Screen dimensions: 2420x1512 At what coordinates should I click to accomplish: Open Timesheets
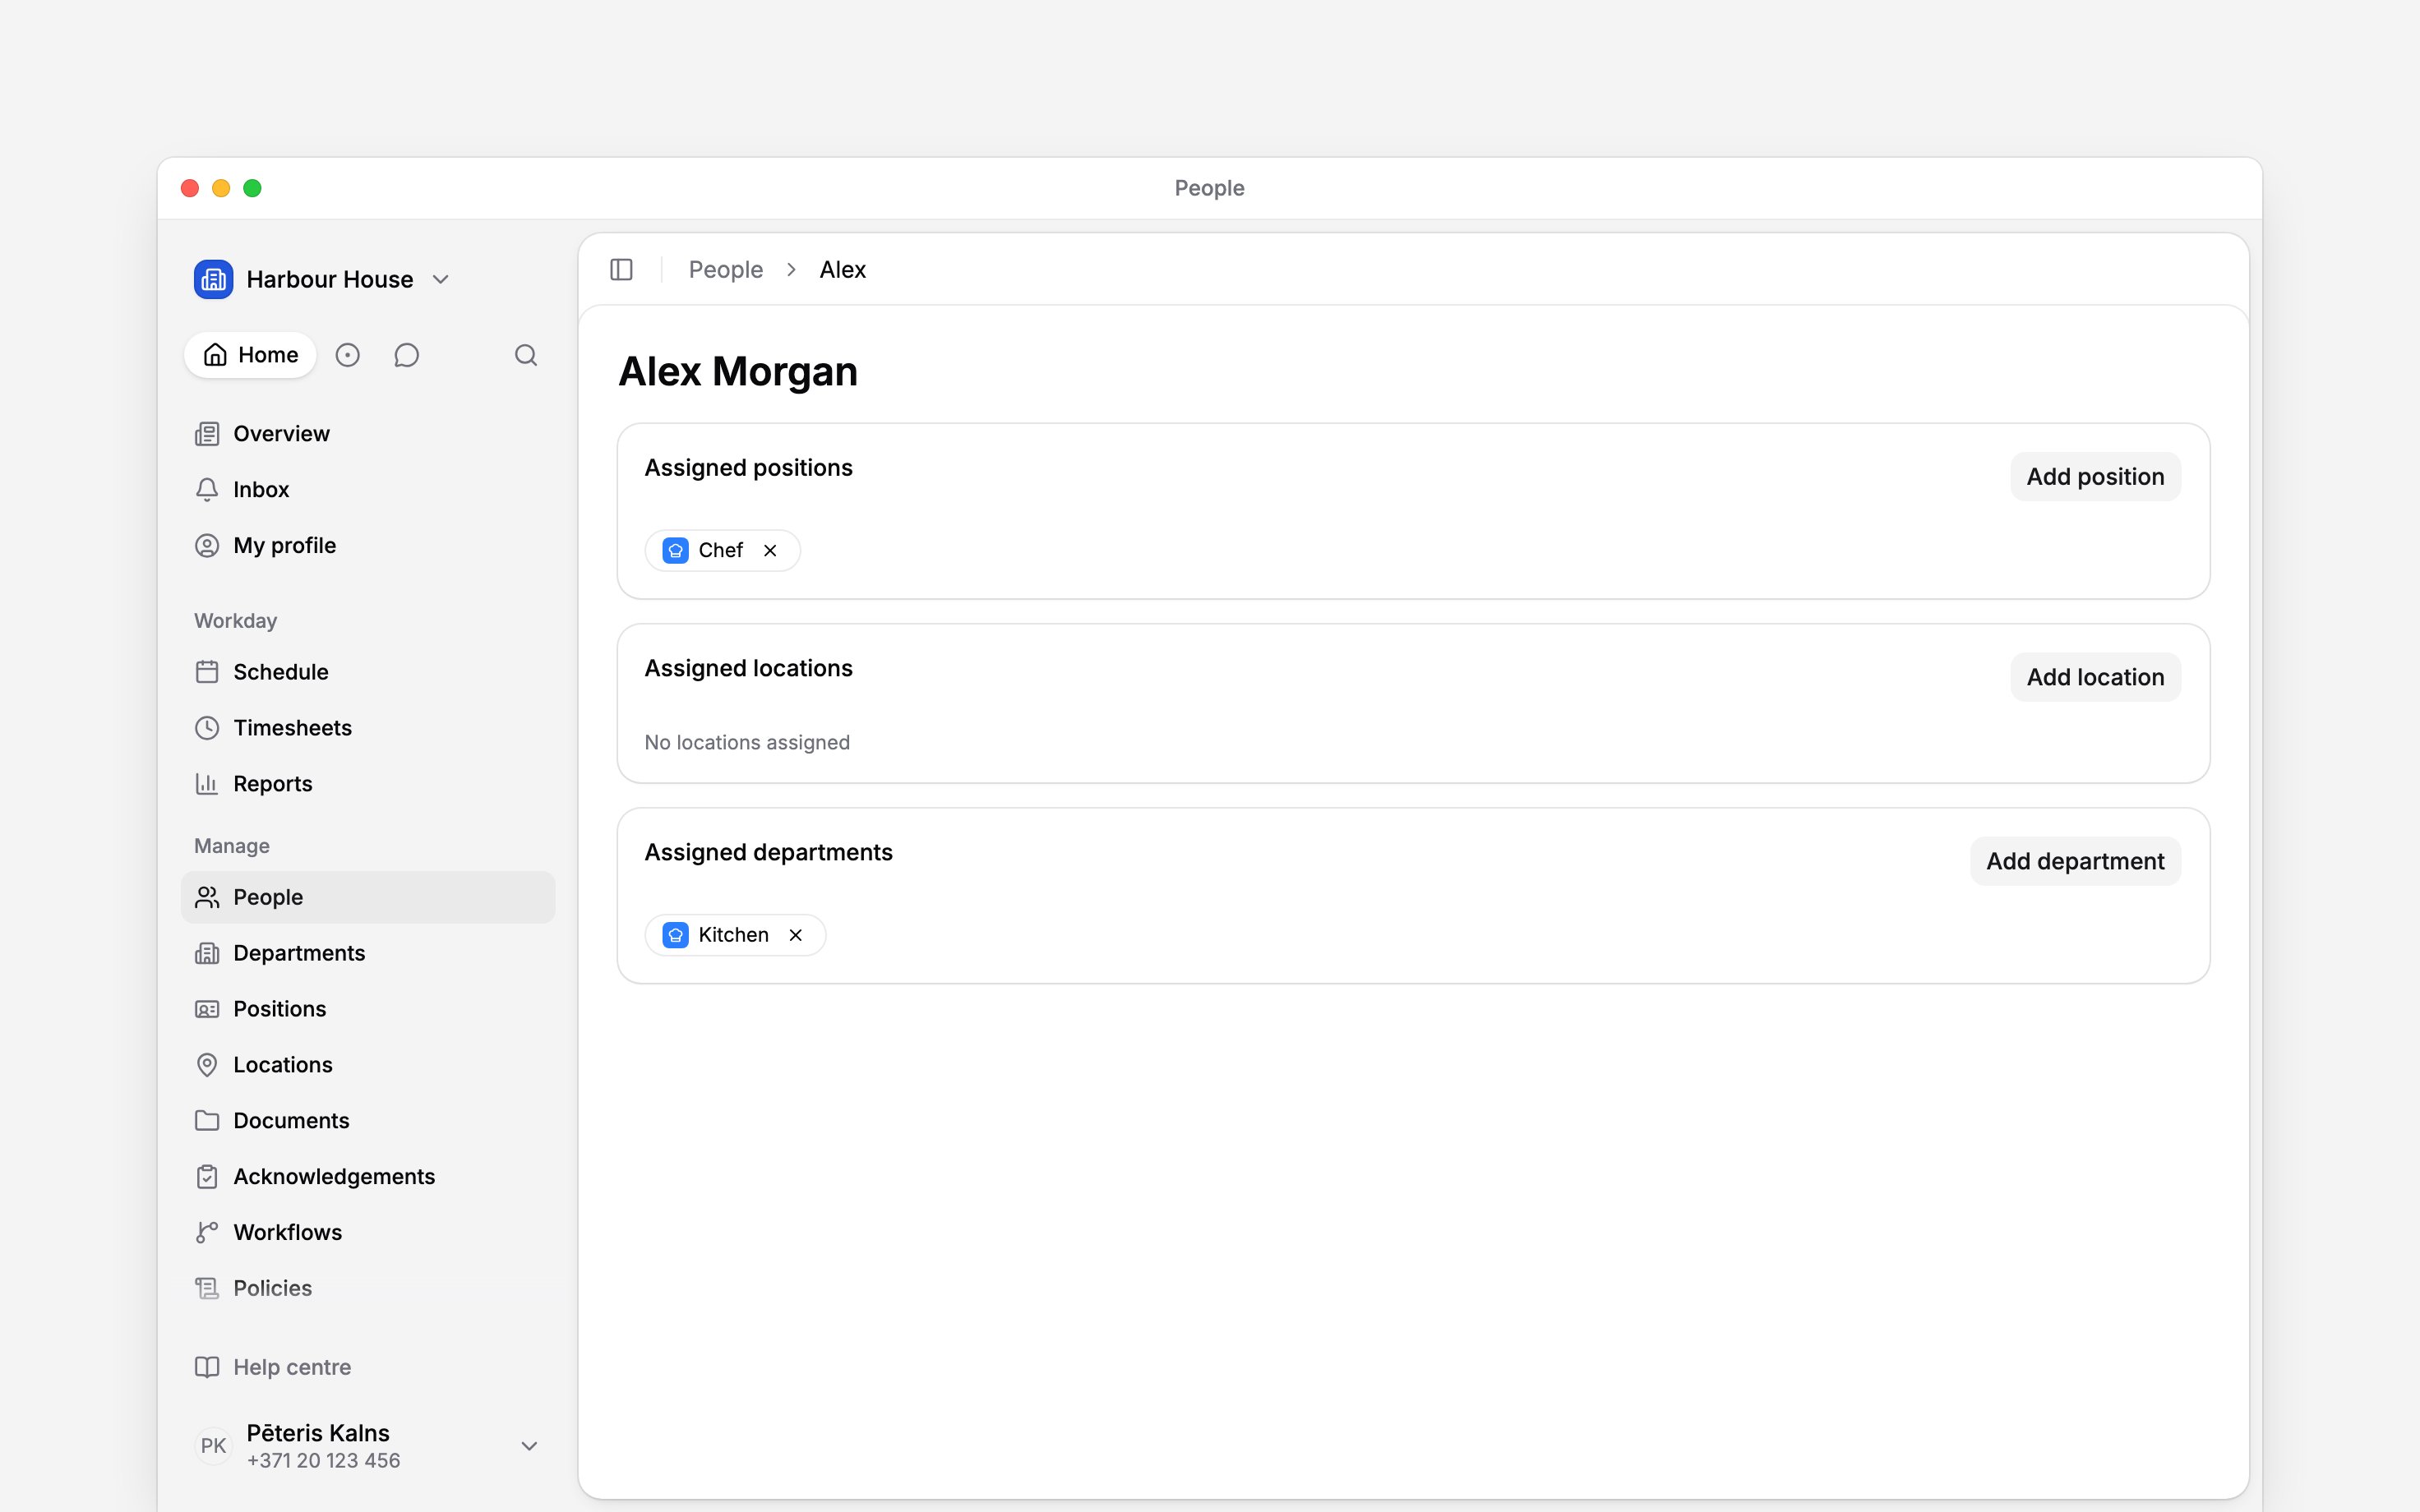click(368, 728)
